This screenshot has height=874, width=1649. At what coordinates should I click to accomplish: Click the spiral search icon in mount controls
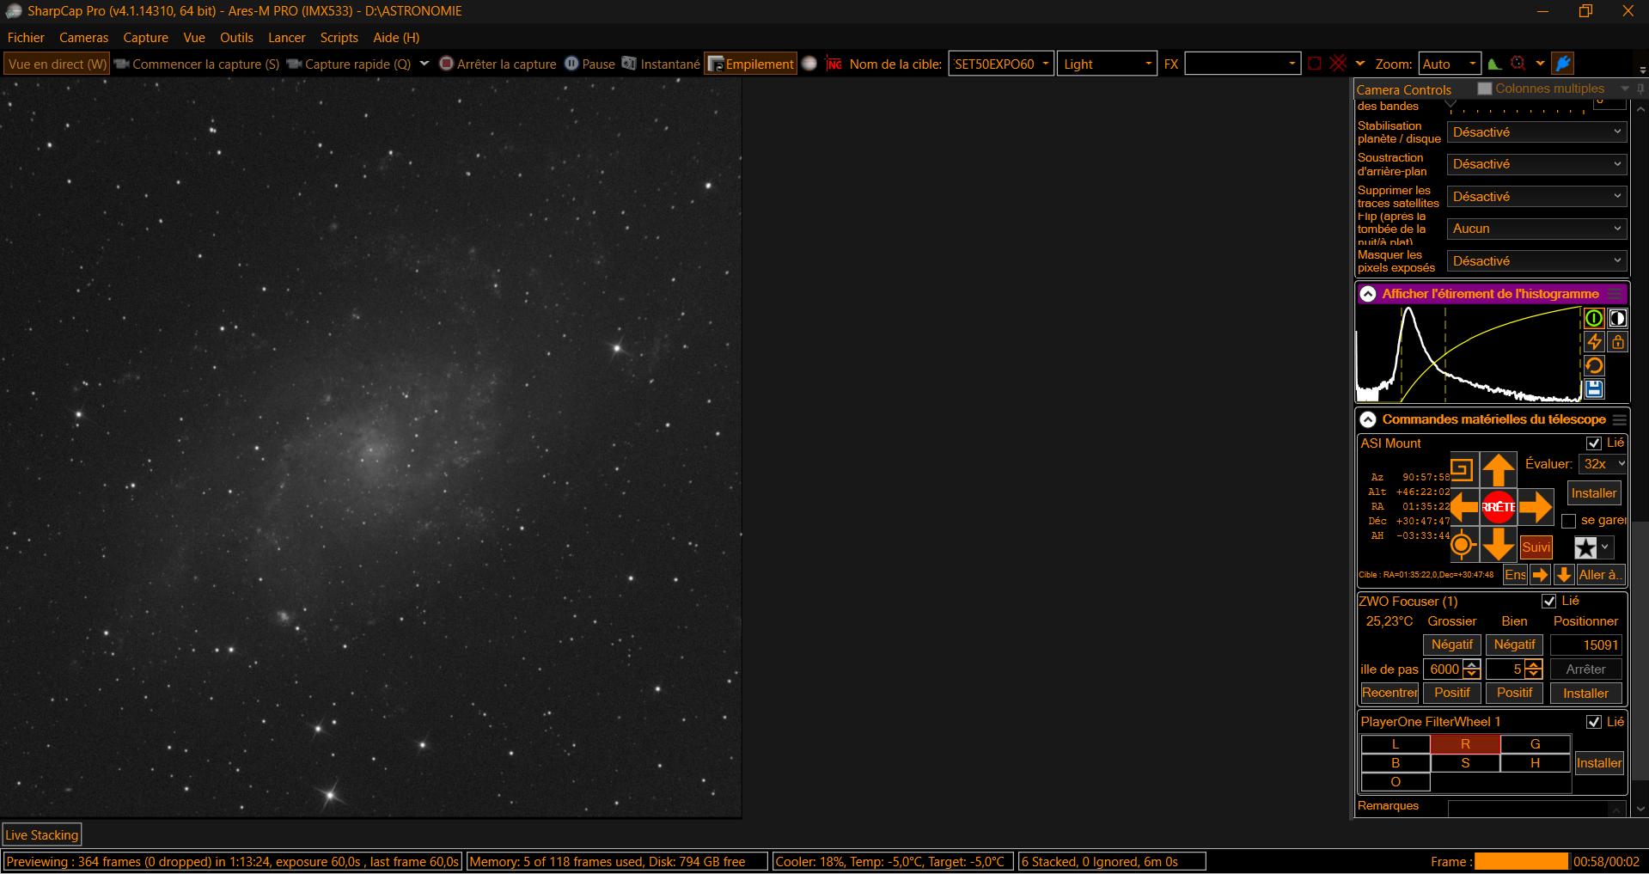point(1463,470)
